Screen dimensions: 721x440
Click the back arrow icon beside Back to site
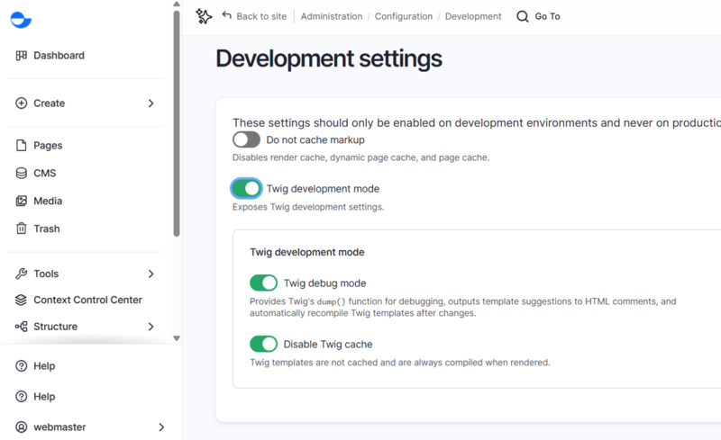(227, 15)
